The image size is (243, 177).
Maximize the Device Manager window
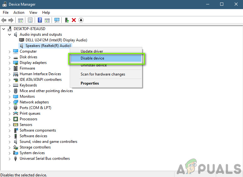[222, 4]
